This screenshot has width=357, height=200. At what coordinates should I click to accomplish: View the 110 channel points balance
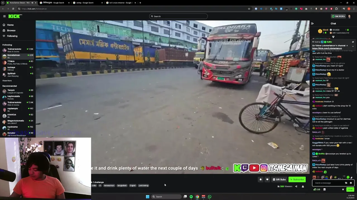317,189
